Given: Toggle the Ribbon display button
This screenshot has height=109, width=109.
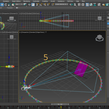Looking at the screenshot, I should pyautogui.click(x=87, y=4).
